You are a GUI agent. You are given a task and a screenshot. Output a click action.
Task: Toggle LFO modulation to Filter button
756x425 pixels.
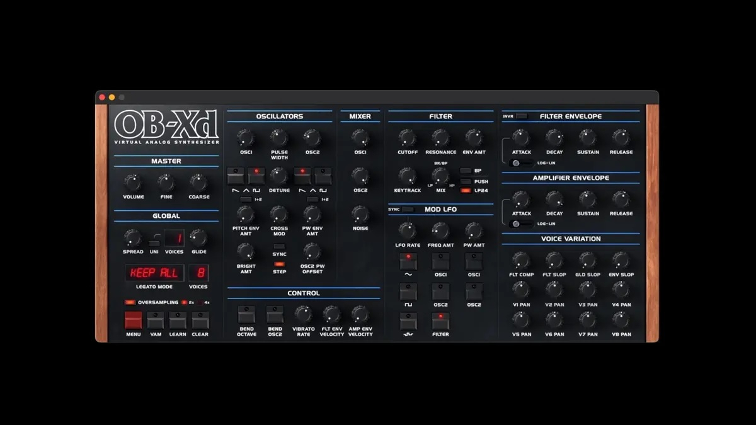440,321
